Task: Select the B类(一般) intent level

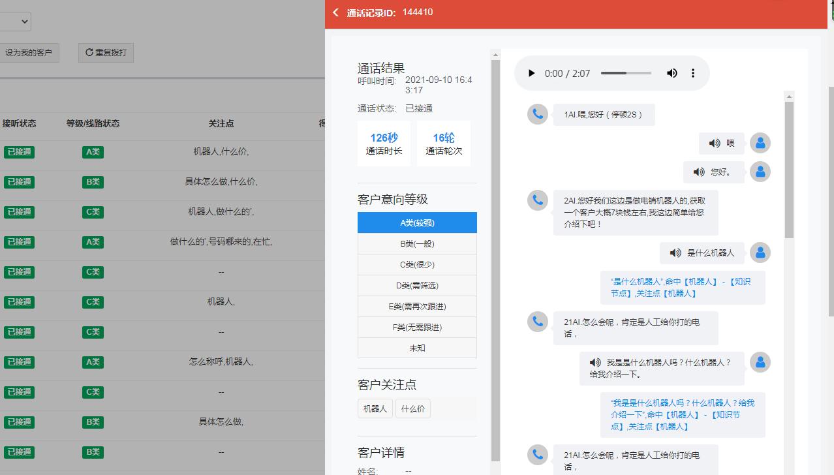Action: click(x=417, y=243)
